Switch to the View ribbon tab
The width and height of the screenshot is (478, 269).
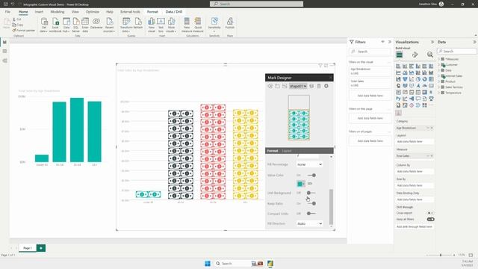pos(75,12)
